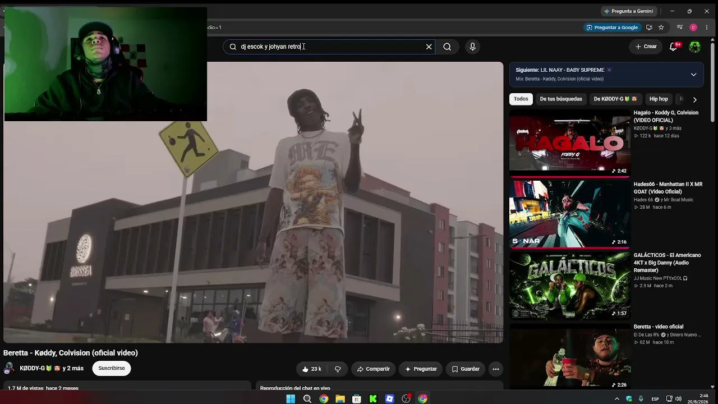Screen dimensions: 718x404
Task: Open the KØDDY-G channel avatar
Action: 9,369
